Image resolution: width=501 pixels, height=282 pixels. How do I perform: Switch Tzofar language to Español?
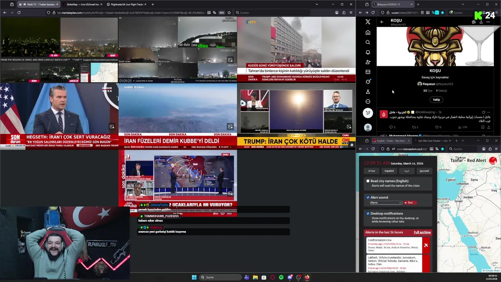pos(389,171)
